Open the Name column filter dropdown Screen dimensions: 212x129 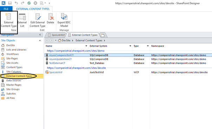tap(86, 46)
